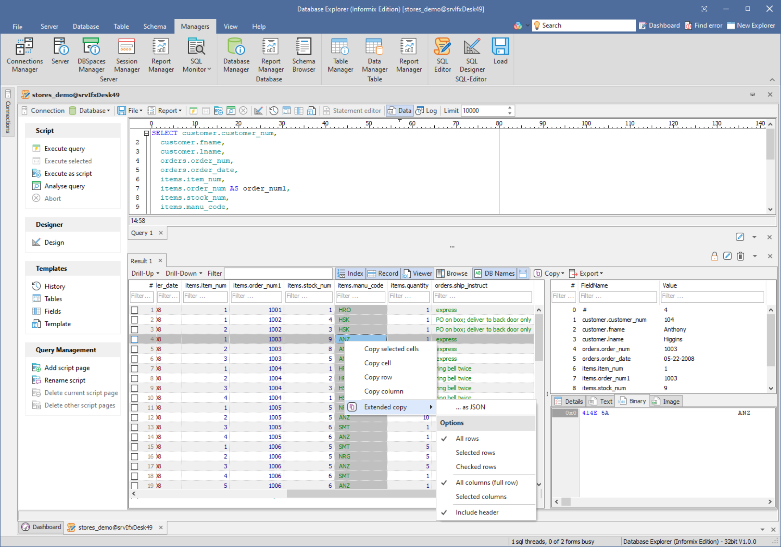Click Rename script

(x=59, y=381)
